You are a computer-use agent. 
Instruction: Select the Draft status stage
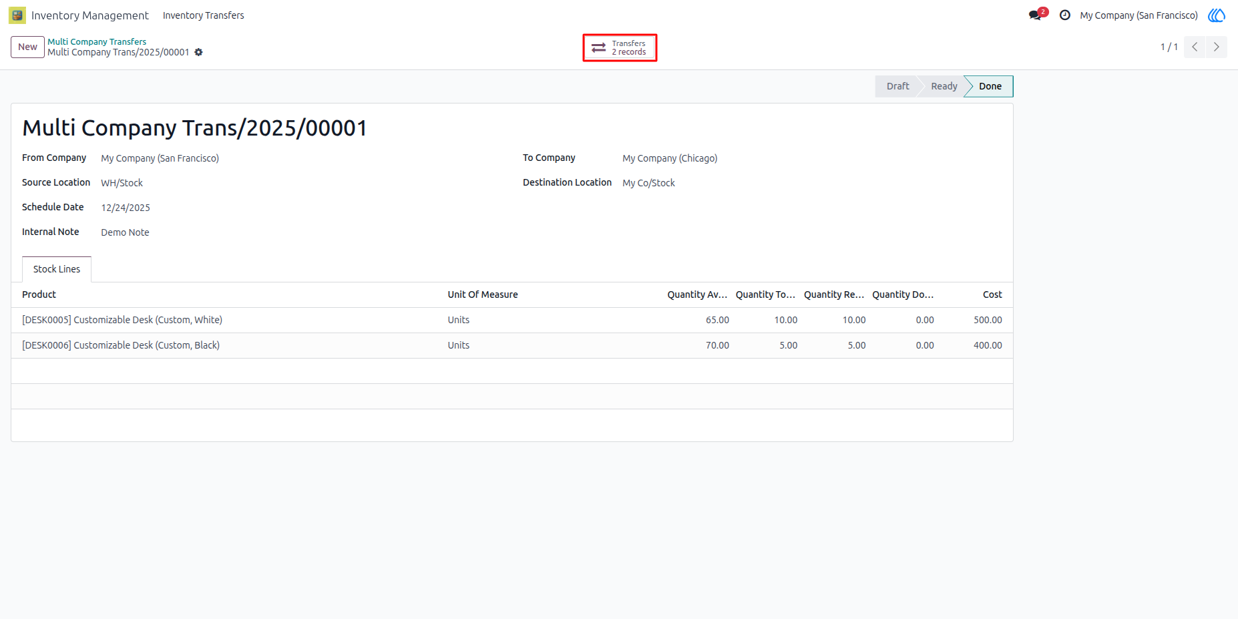(x=897, y=86)
